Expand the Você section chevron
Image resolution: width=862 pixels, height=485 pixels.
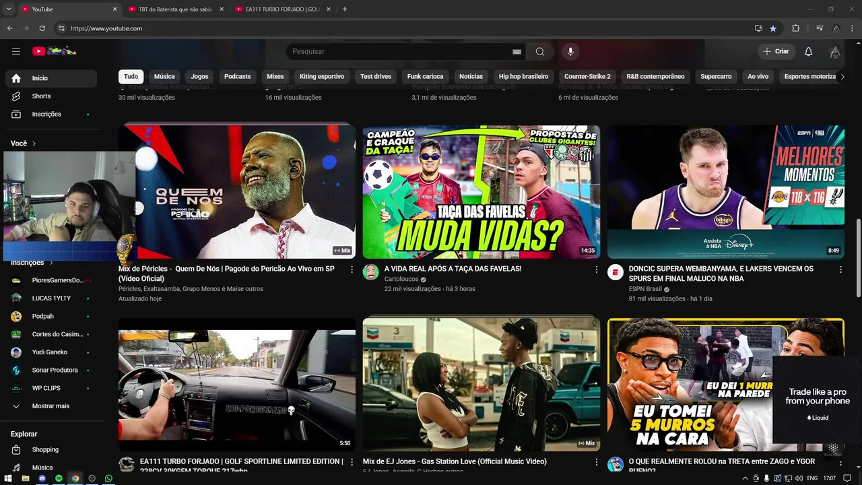click(34, 143)
